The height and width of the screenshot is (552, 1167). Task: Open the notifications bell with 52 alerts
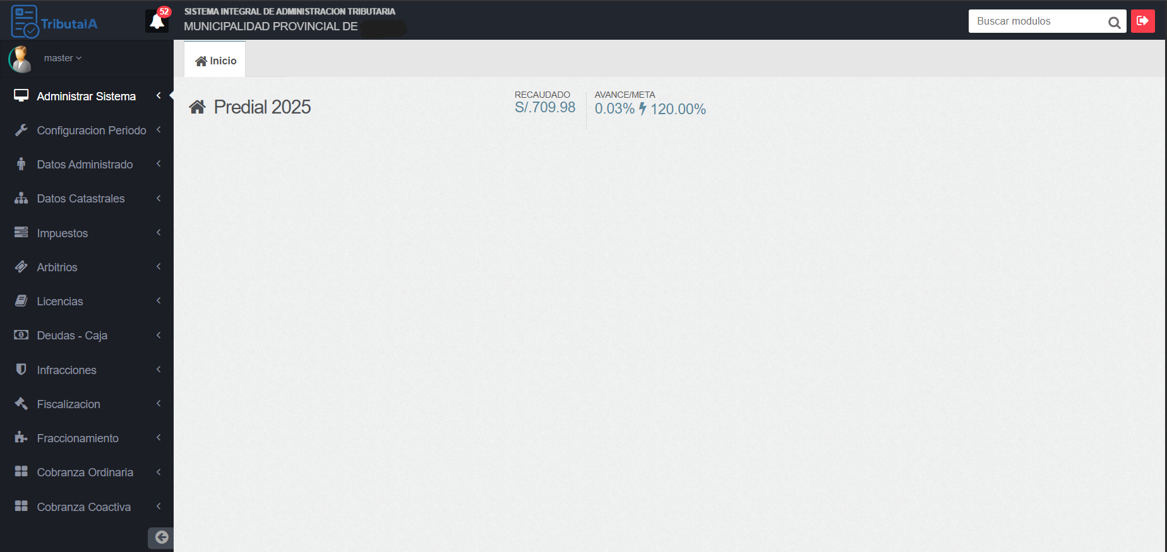tap(157, 21)
